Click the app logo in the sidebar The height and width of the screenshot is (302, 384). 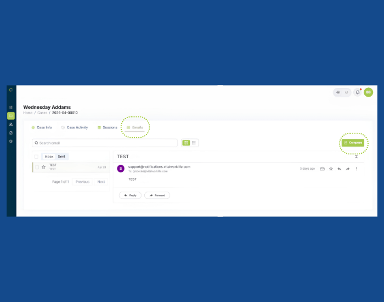click(x=11, y=90)
